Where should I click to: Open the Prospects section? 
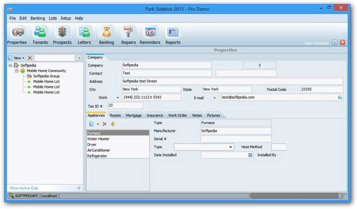click(62, 34)
